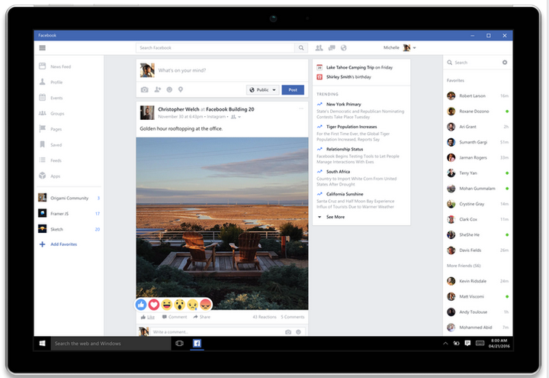Viewport: 549px width, 378px height.
Task: Open chat with Roxane Dozono
Action: tap(477, 111)
